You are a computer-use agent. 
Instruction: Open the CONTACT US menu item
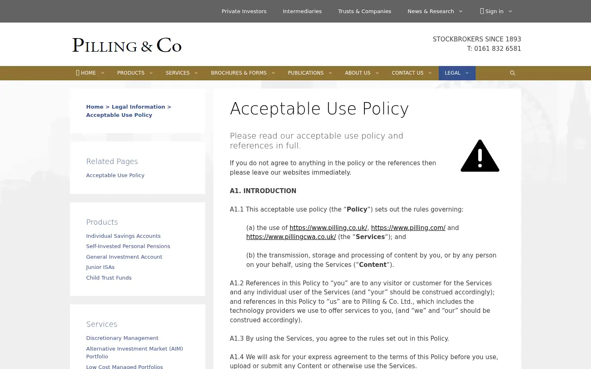[x=408, y=73]
